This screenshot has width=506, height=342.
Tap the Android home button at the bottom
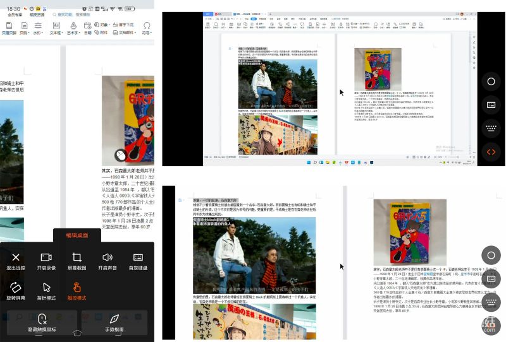pos(77,333)
